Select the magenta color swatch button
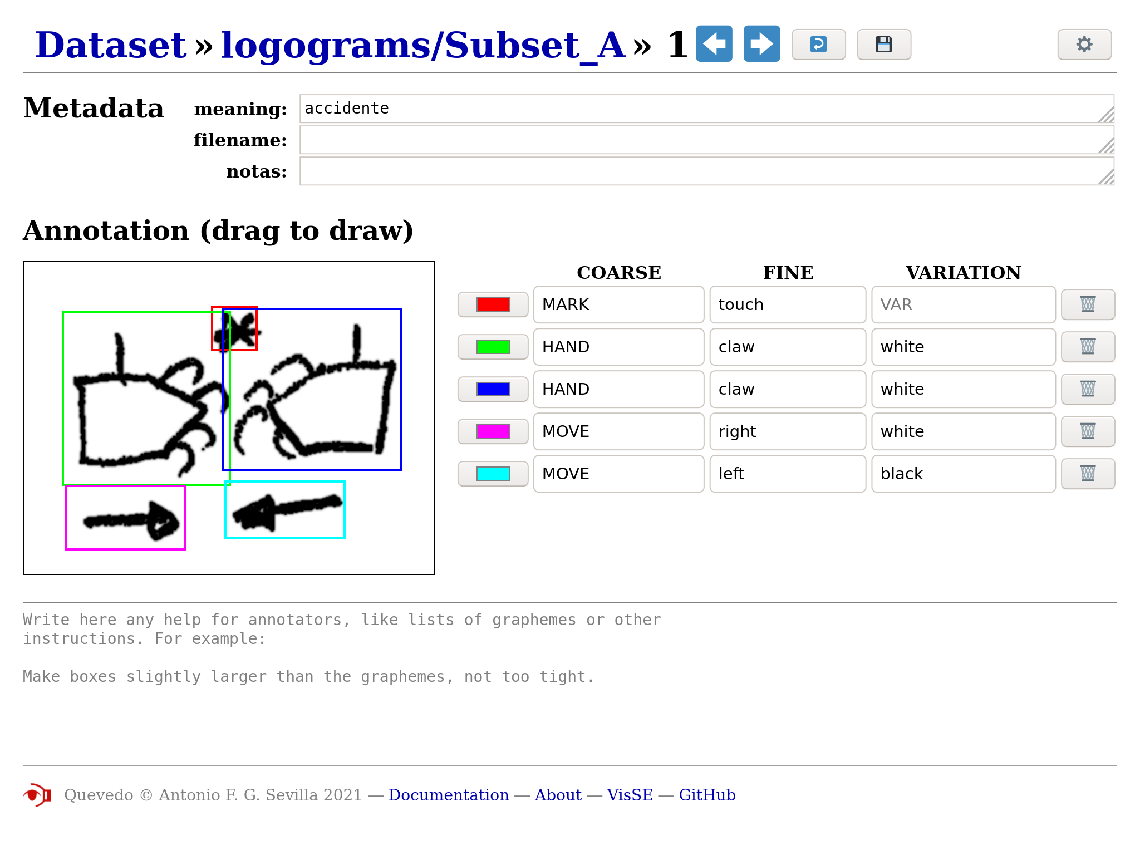The height and width of the screenshot is (855, 1140). (493, 431)
